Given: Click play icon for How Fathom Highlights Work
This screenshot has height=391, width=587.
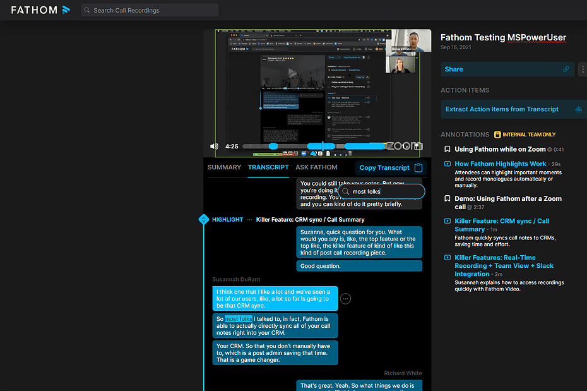Looking at the screenshot, I should (447, 164).
